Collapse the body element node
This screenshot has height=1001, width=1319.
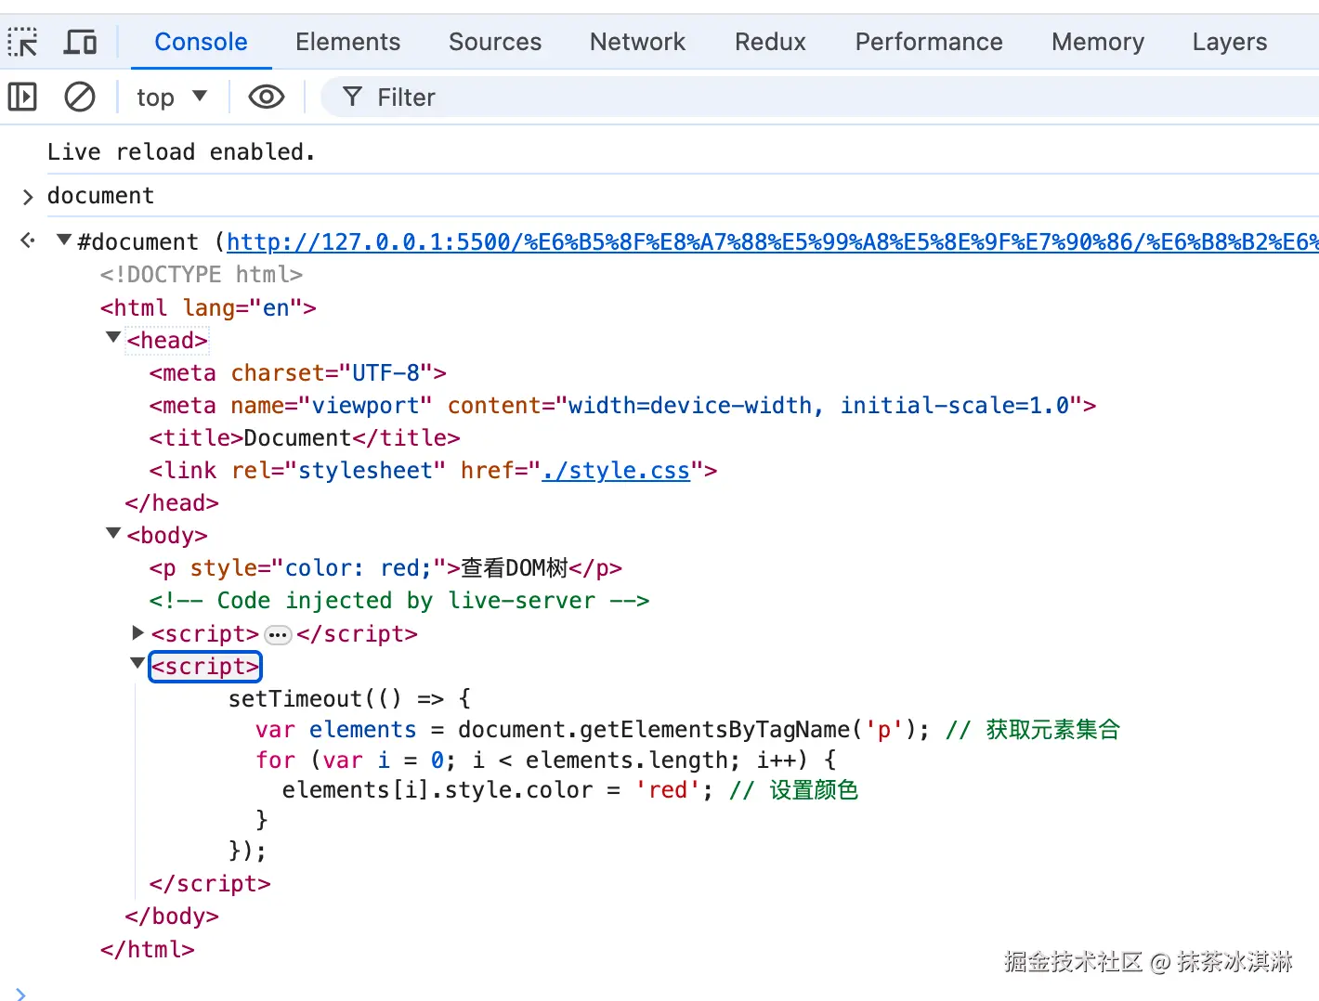[113, 533]
